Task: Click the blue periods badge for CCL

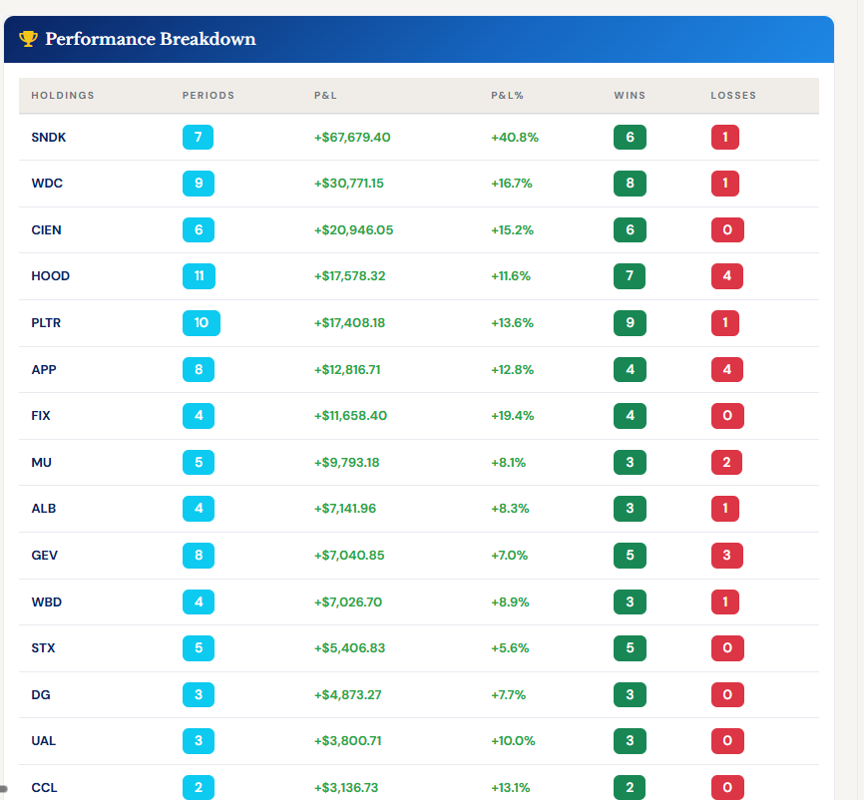Action: pos(198,787)
